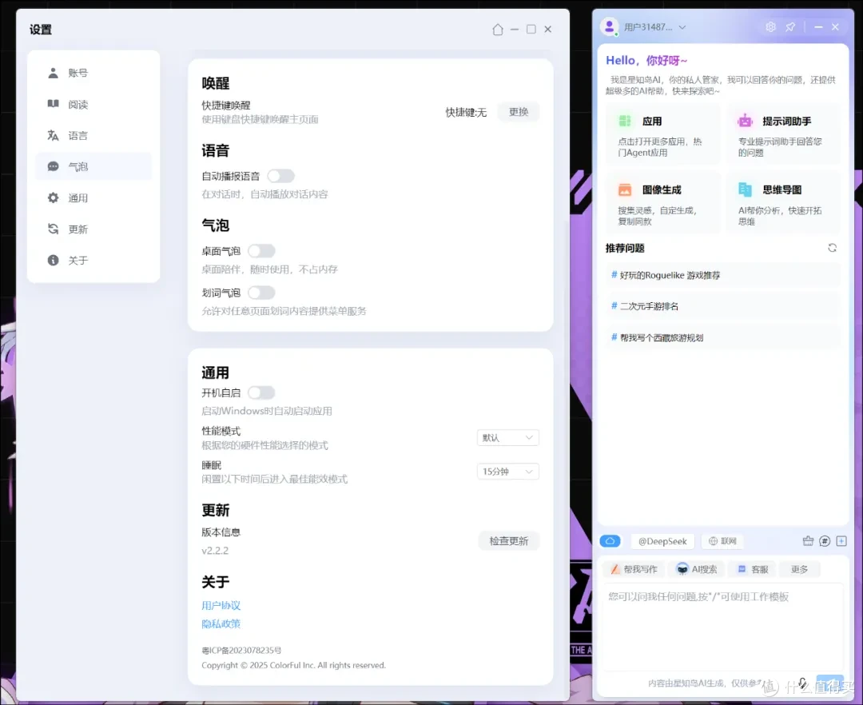The width and height of the screenshot is (863, 705).
Task: Open the 隐私政策 link
Action: tap(221, 623)
